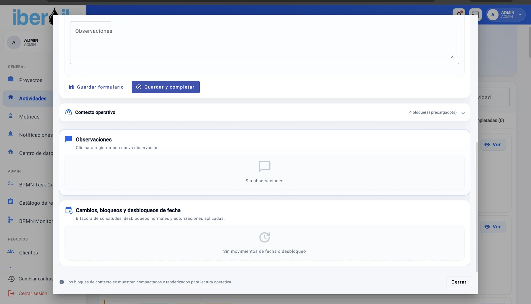This screenshot has height=304, width=531.
Task: Click the Observaciones textarea resize handle
Action: coord(452,57)
